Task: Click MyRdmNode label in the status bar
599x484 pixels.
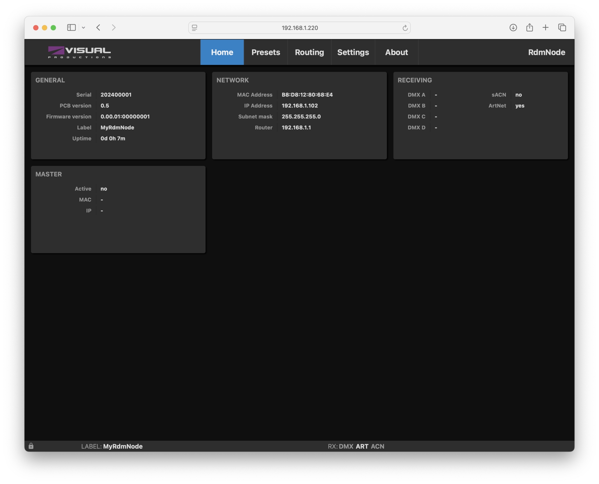Action: point(123,446)
